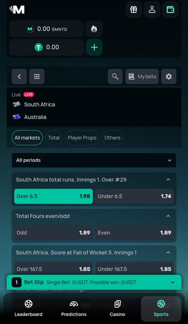
Task: Open the wallet icon
Action: (x=170, y=10)
